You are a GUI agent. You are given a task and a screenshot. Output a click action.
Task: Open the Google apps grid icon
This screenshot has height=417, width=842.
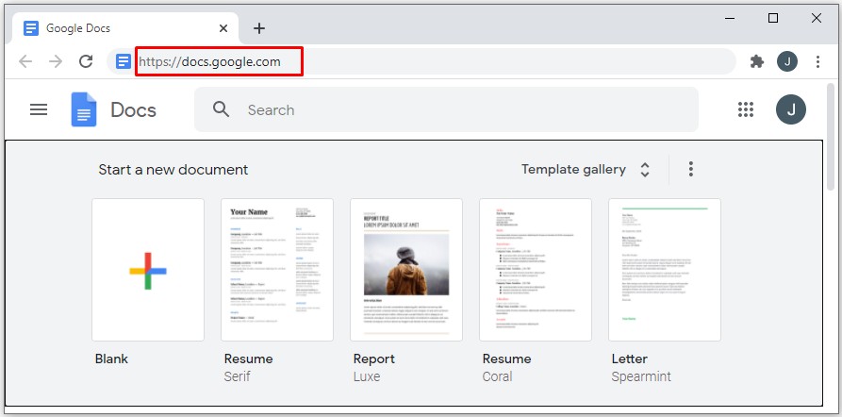tap(746, 109)
